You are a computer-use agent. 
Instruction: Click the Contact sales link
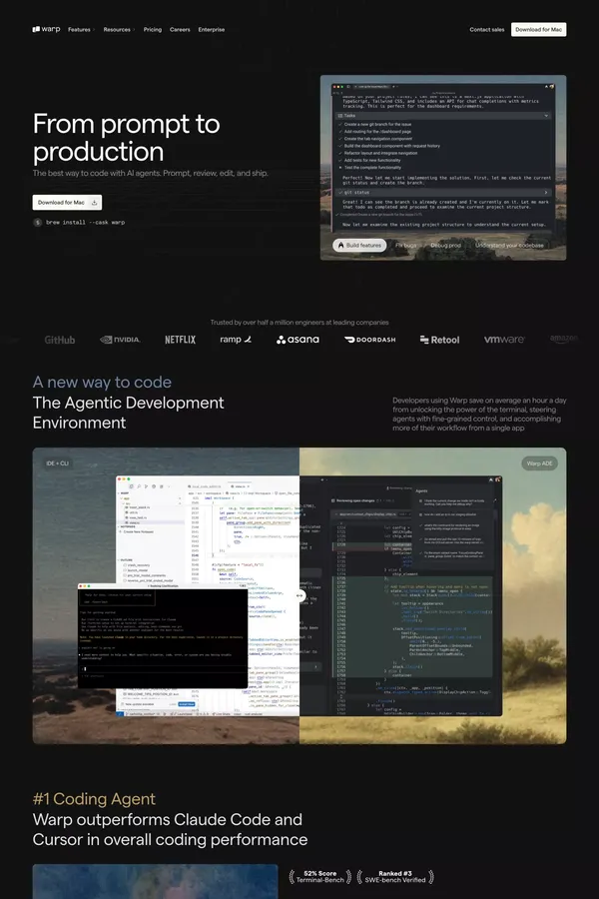[486, 30]
